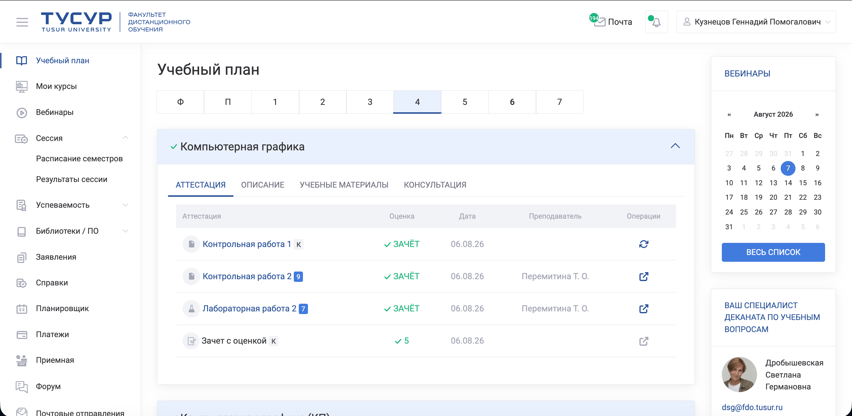Open Расписание семестров in sidebar
This screenshot has height=416, width=852.
(x=79, y=159)
